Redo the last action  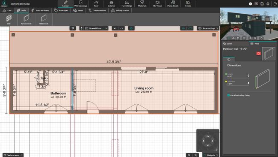[x=121, y=28]
